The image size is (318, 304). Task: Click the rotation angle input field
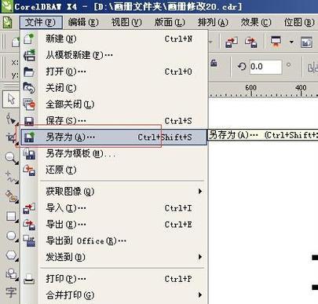(265, 67)
